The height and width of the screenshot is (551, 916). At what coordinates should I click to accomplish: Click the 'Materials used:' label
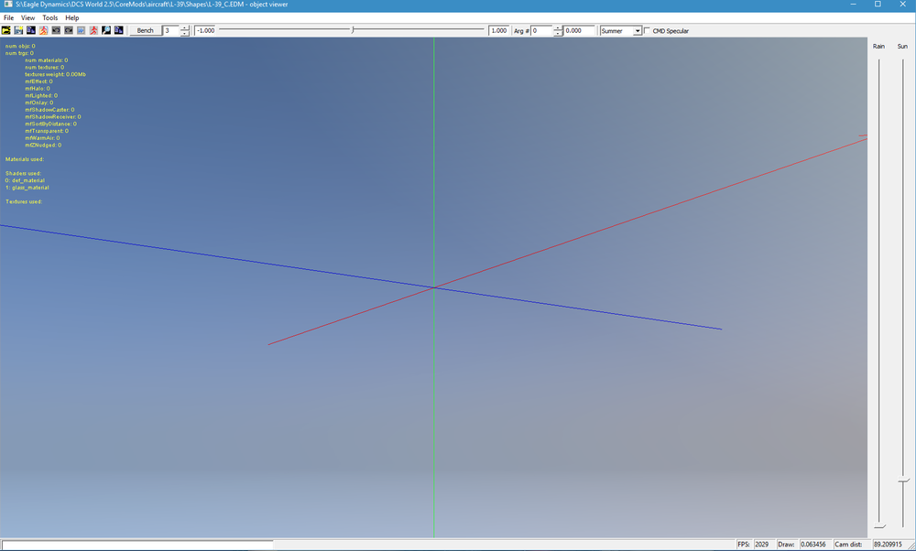[x=25, y=158]
